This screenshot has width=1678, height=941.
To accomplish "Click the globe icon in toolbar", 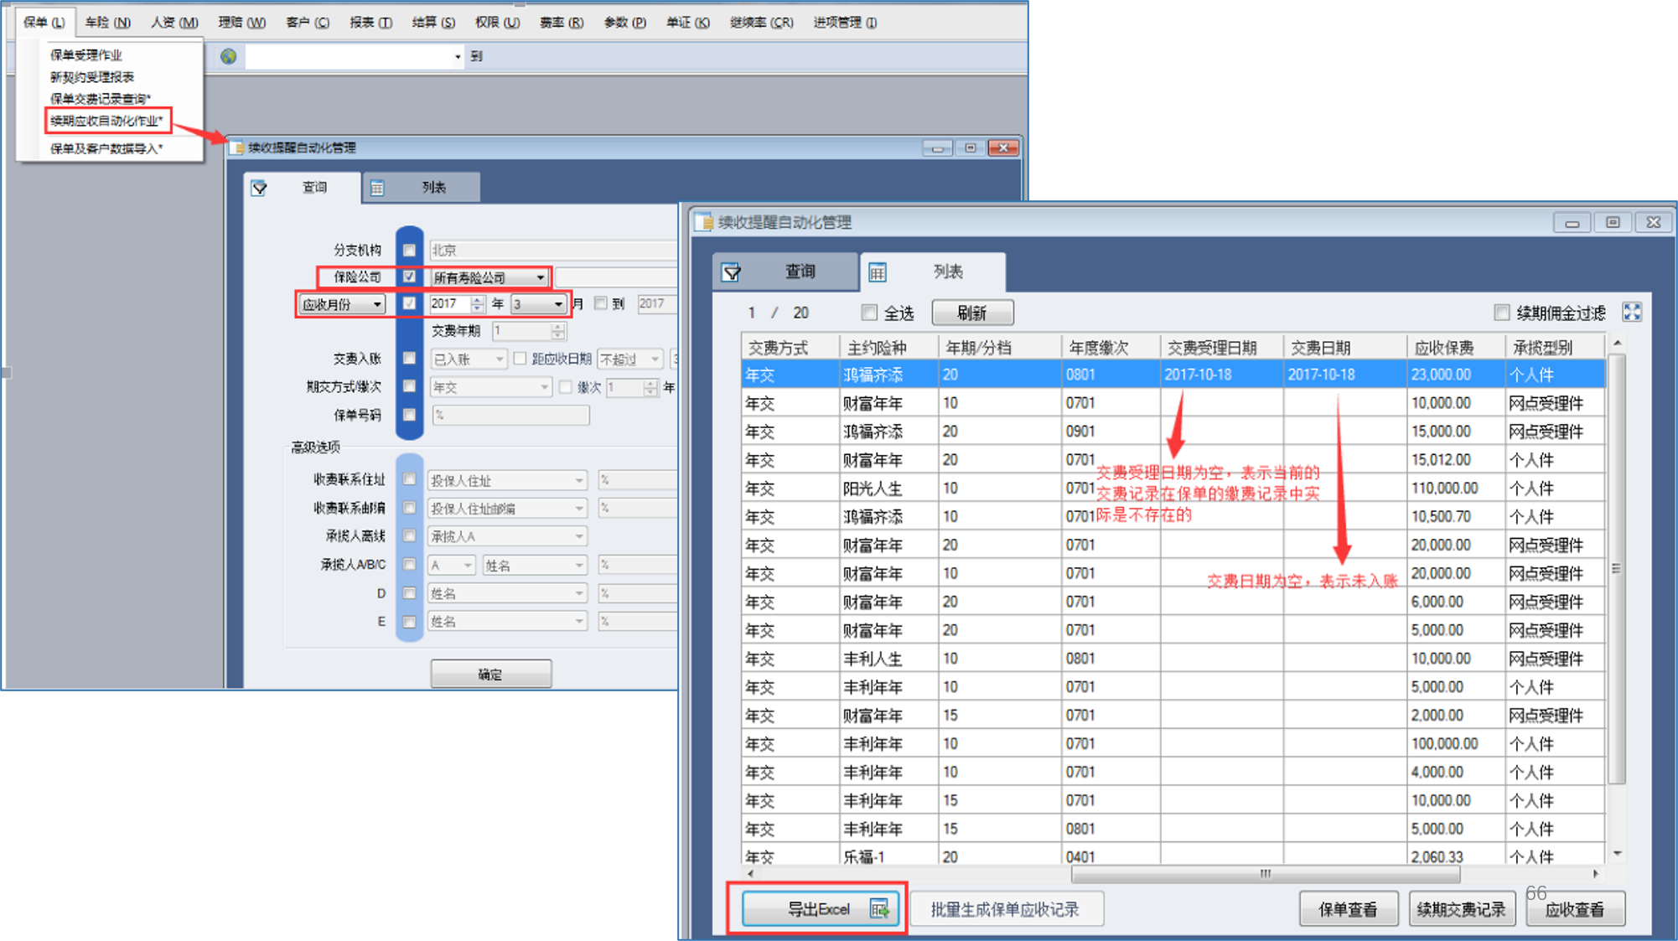I will coord(228,56).
